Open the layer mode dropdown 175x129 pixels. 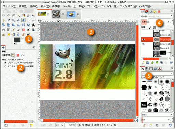point(161,16)
